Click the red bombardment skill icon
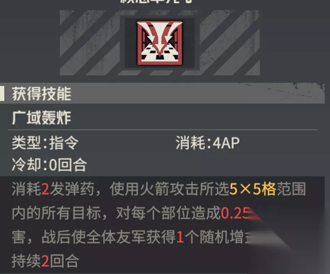The height and width of the screenshot is (274, 330). coord(160,43)
